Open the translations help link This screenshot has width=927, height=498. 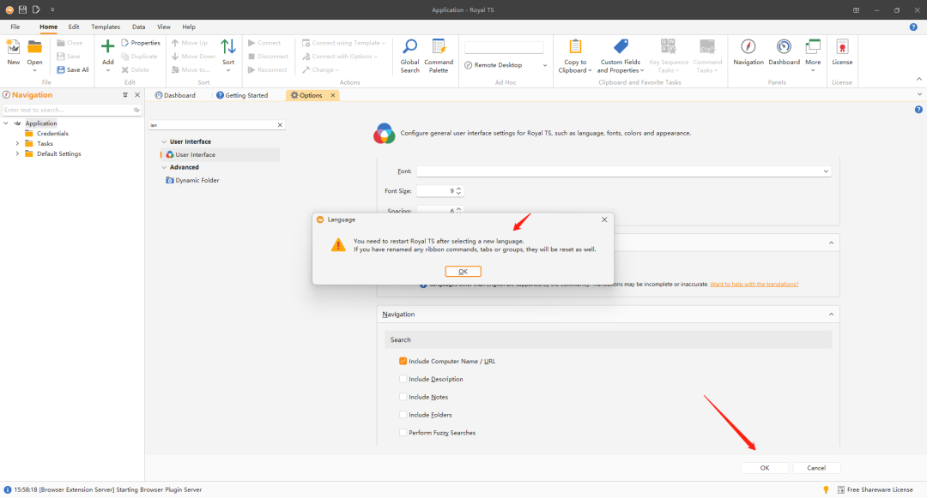click(x=754, y=285)
